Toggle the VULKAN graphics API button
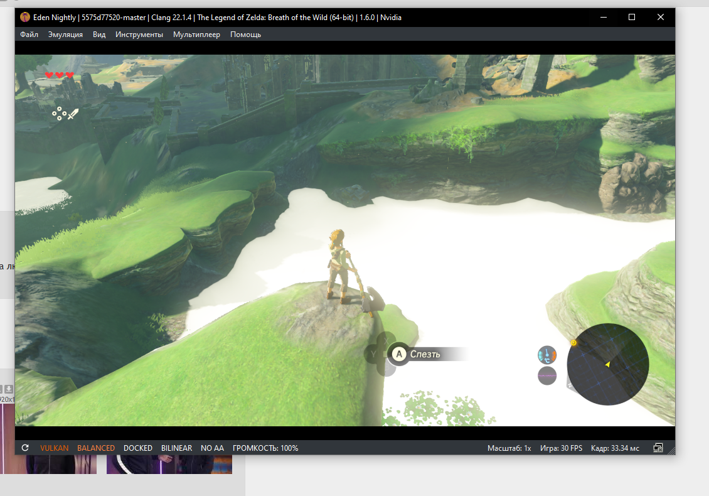Screen dimensions: 709x496 [54, 448]
